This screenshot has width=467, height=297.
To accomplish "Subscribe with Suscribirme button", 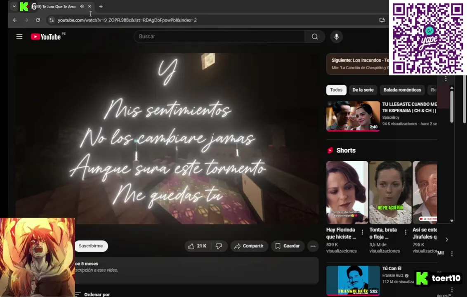I will coord(91,246).
